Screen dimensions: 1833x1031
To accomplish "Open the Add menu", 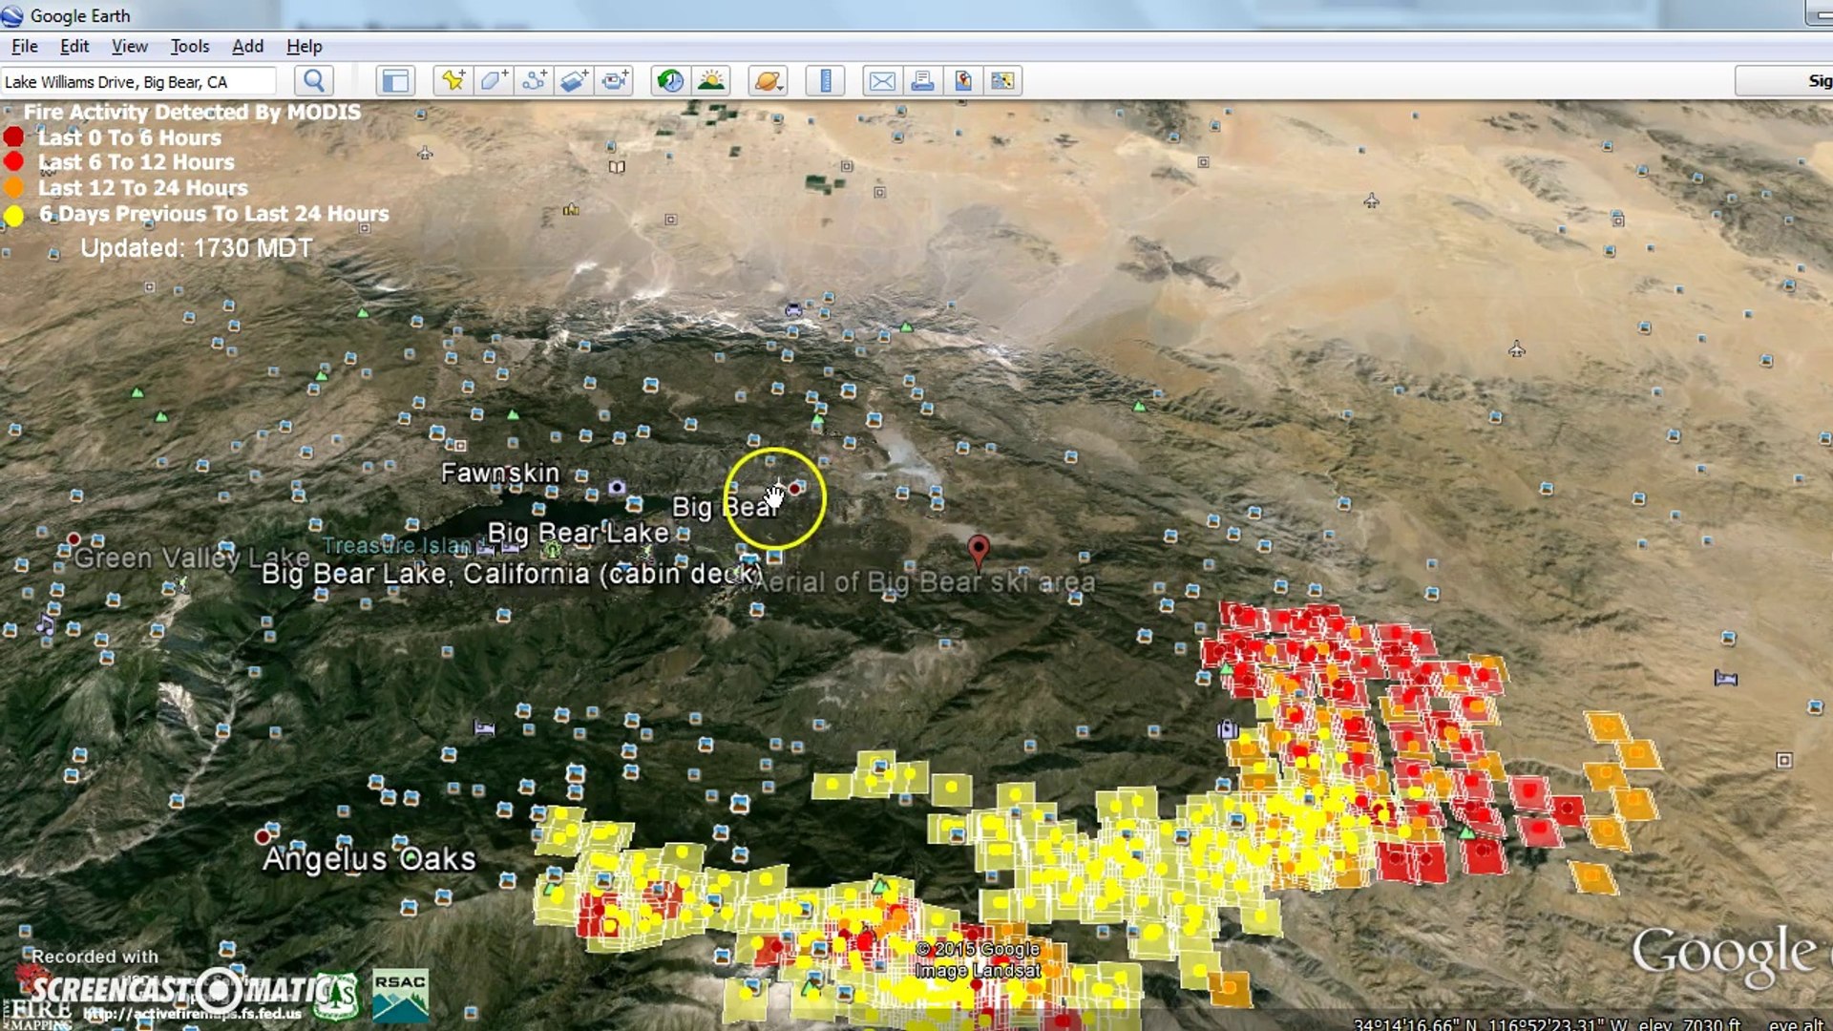I will pyautogui.click(x=247, y=46).
